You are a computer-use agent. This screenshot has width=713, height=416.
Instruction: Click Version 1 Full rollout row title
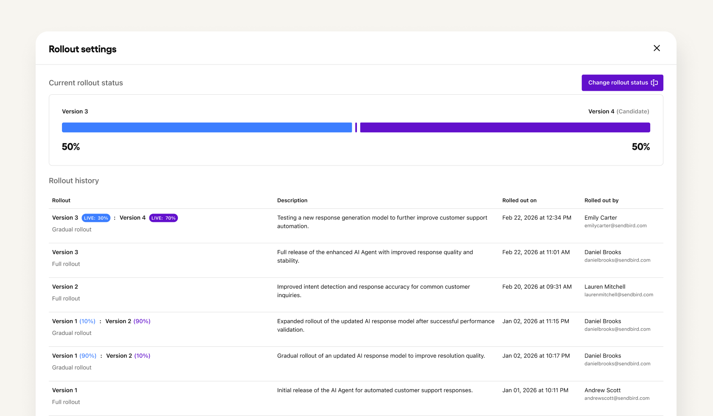pos(65,391)
